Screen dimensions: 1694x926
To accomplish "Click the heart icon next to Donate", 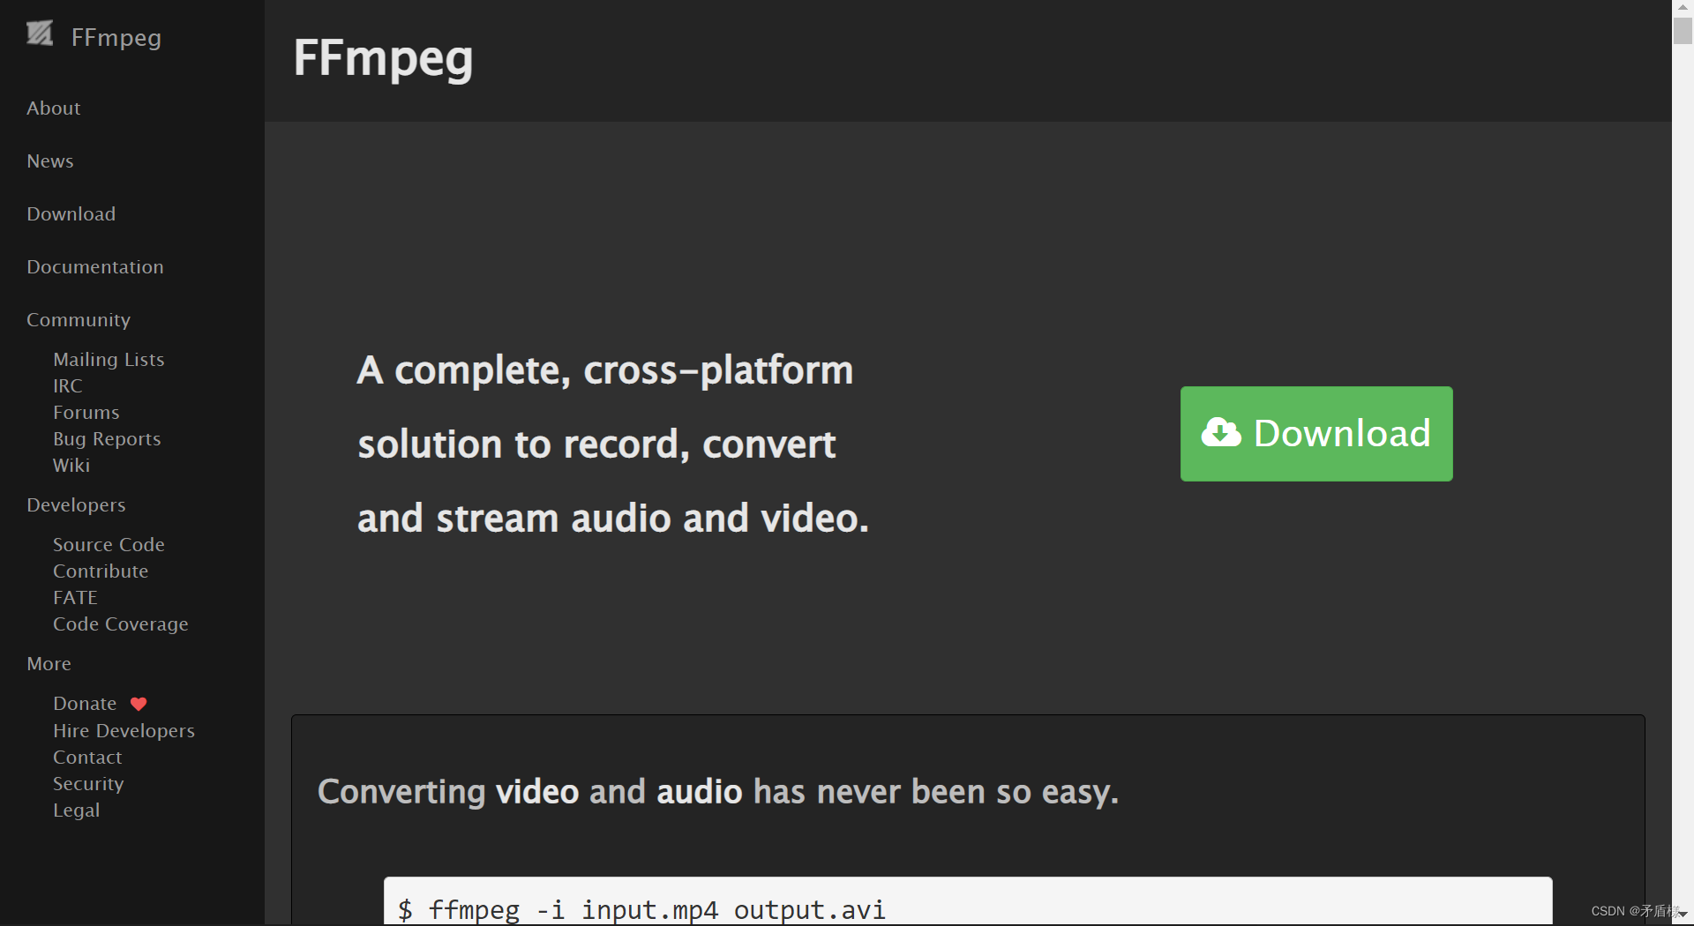I will click(x=139, y=704).
